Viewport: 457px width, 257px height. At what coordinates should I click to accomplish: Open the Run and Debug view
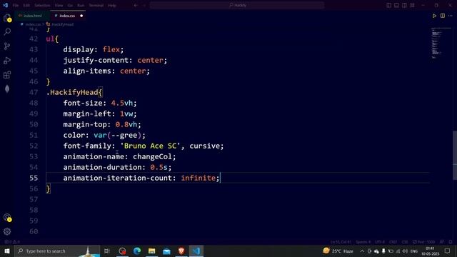point(7,60)
